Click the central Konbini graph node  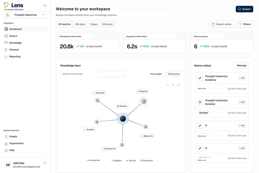point(123,119)
